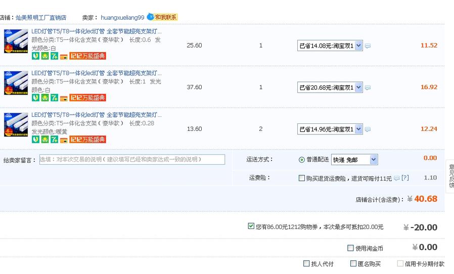Click the 1212万能盛典 badge on the 0.28 length item
454x274 pixels.
pos(87,140)
